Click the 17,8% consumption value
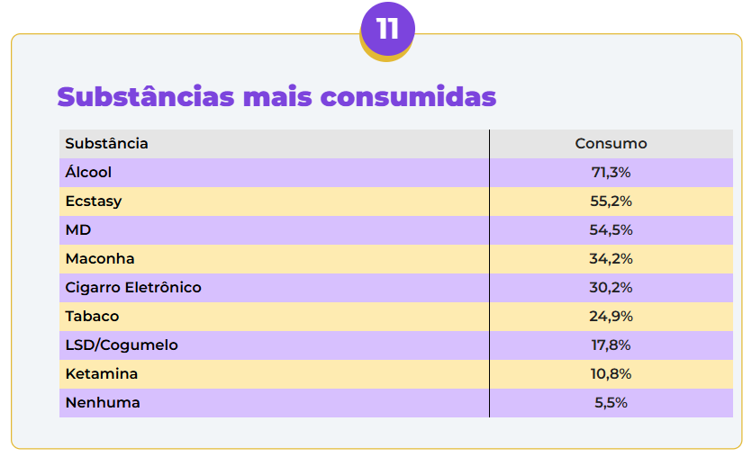The height and width of the screenshot is (457, 752). pyautogui.click(x=611, y=345)
